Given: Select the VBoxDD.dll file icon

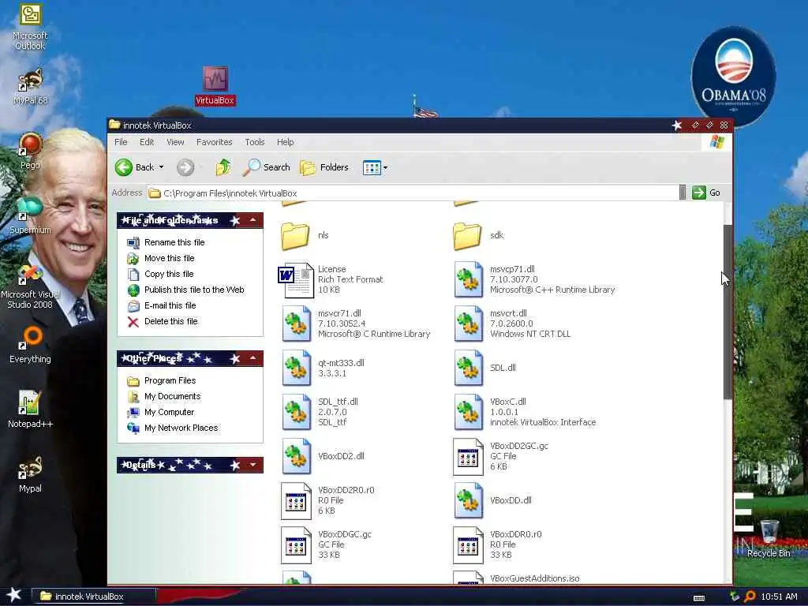Looking at the screenshot, I should pyautogui.click(x=469, y=500).
